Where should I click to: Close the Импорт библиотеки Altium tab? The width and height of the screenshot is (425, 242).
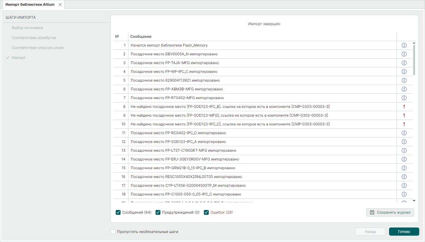(x=60, y=5)
